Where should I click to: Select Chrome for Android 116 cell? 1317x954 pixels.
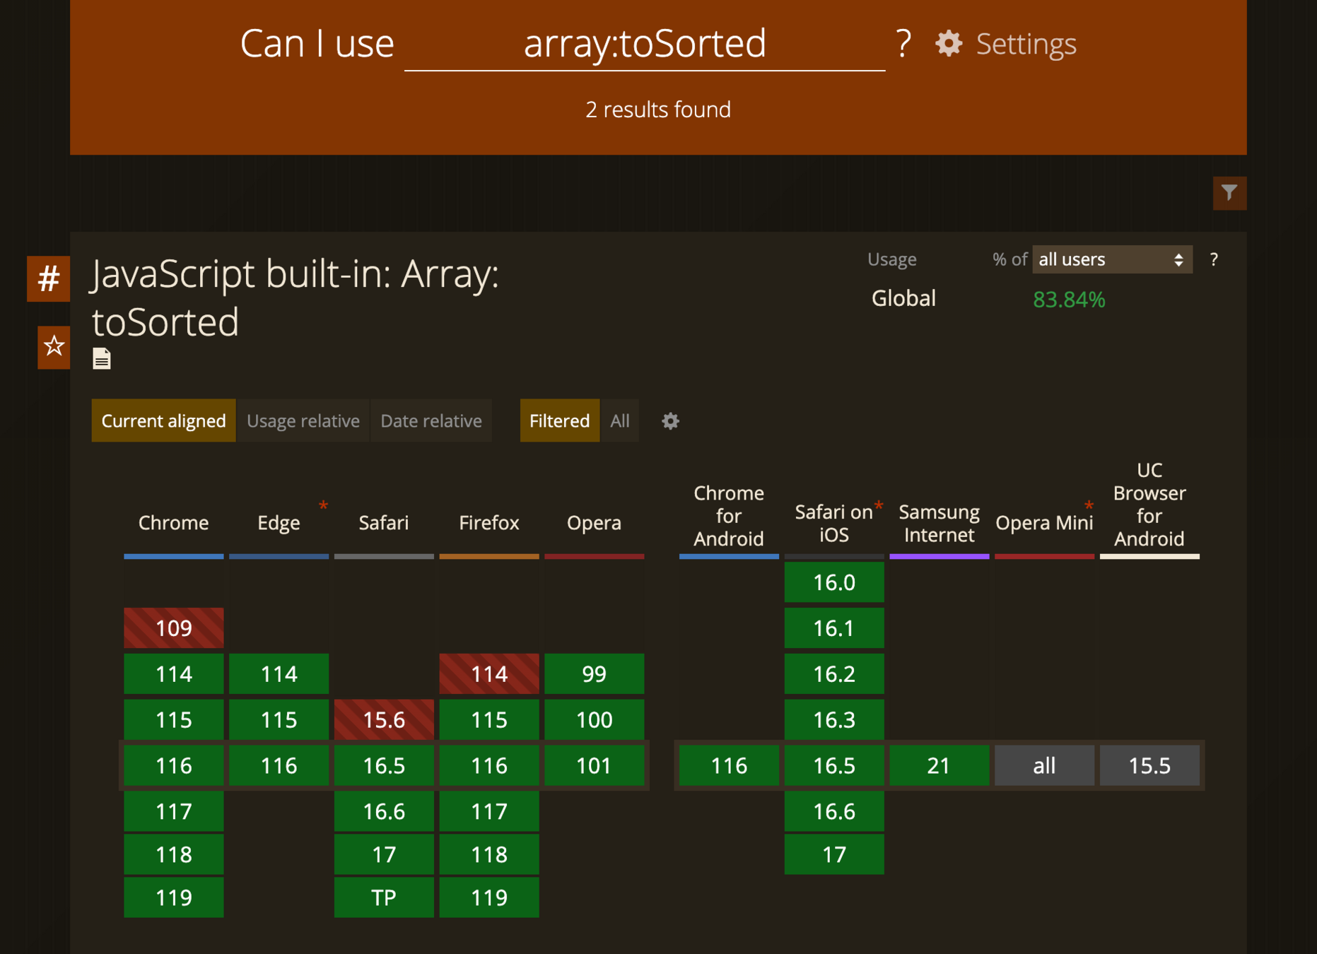(729, 765)
